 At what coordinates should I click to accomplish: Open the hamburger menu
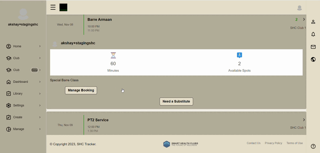point(53,7)
